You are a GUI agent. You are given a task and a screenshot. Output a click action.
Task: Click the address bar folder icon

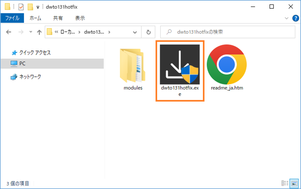click(x=49, y=32)
